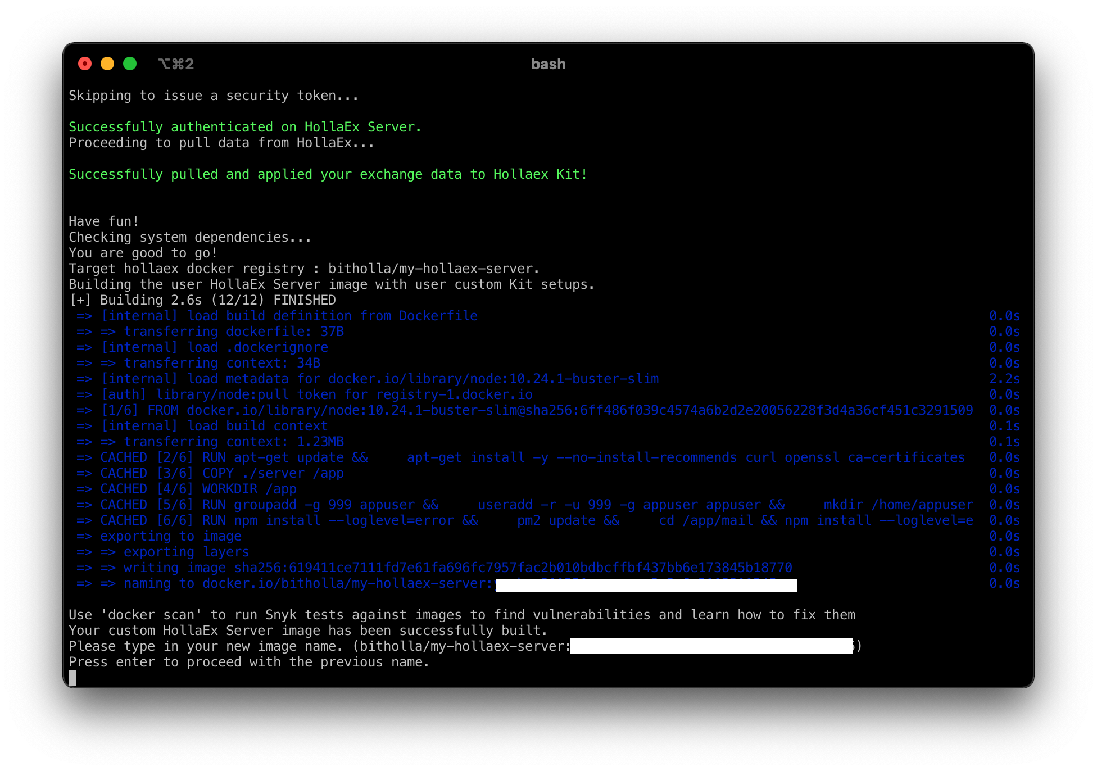Click 'Target hollaex docker registry' line
Viewport: 1097px width, 771px height.
tap(304, 269)
